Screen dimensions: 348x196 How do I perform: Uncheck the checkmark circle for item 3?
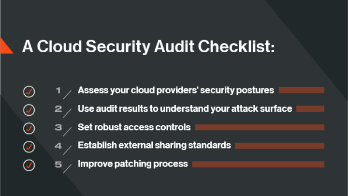[29, 128]
